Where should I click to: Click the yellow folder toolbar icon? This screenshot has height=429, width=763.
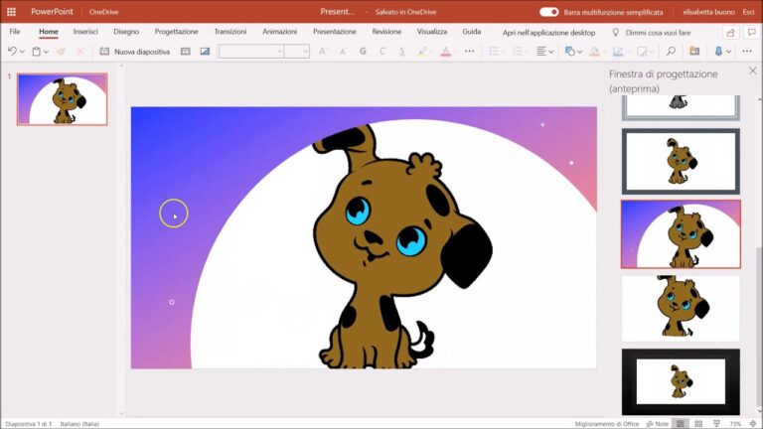coord(694,51)
